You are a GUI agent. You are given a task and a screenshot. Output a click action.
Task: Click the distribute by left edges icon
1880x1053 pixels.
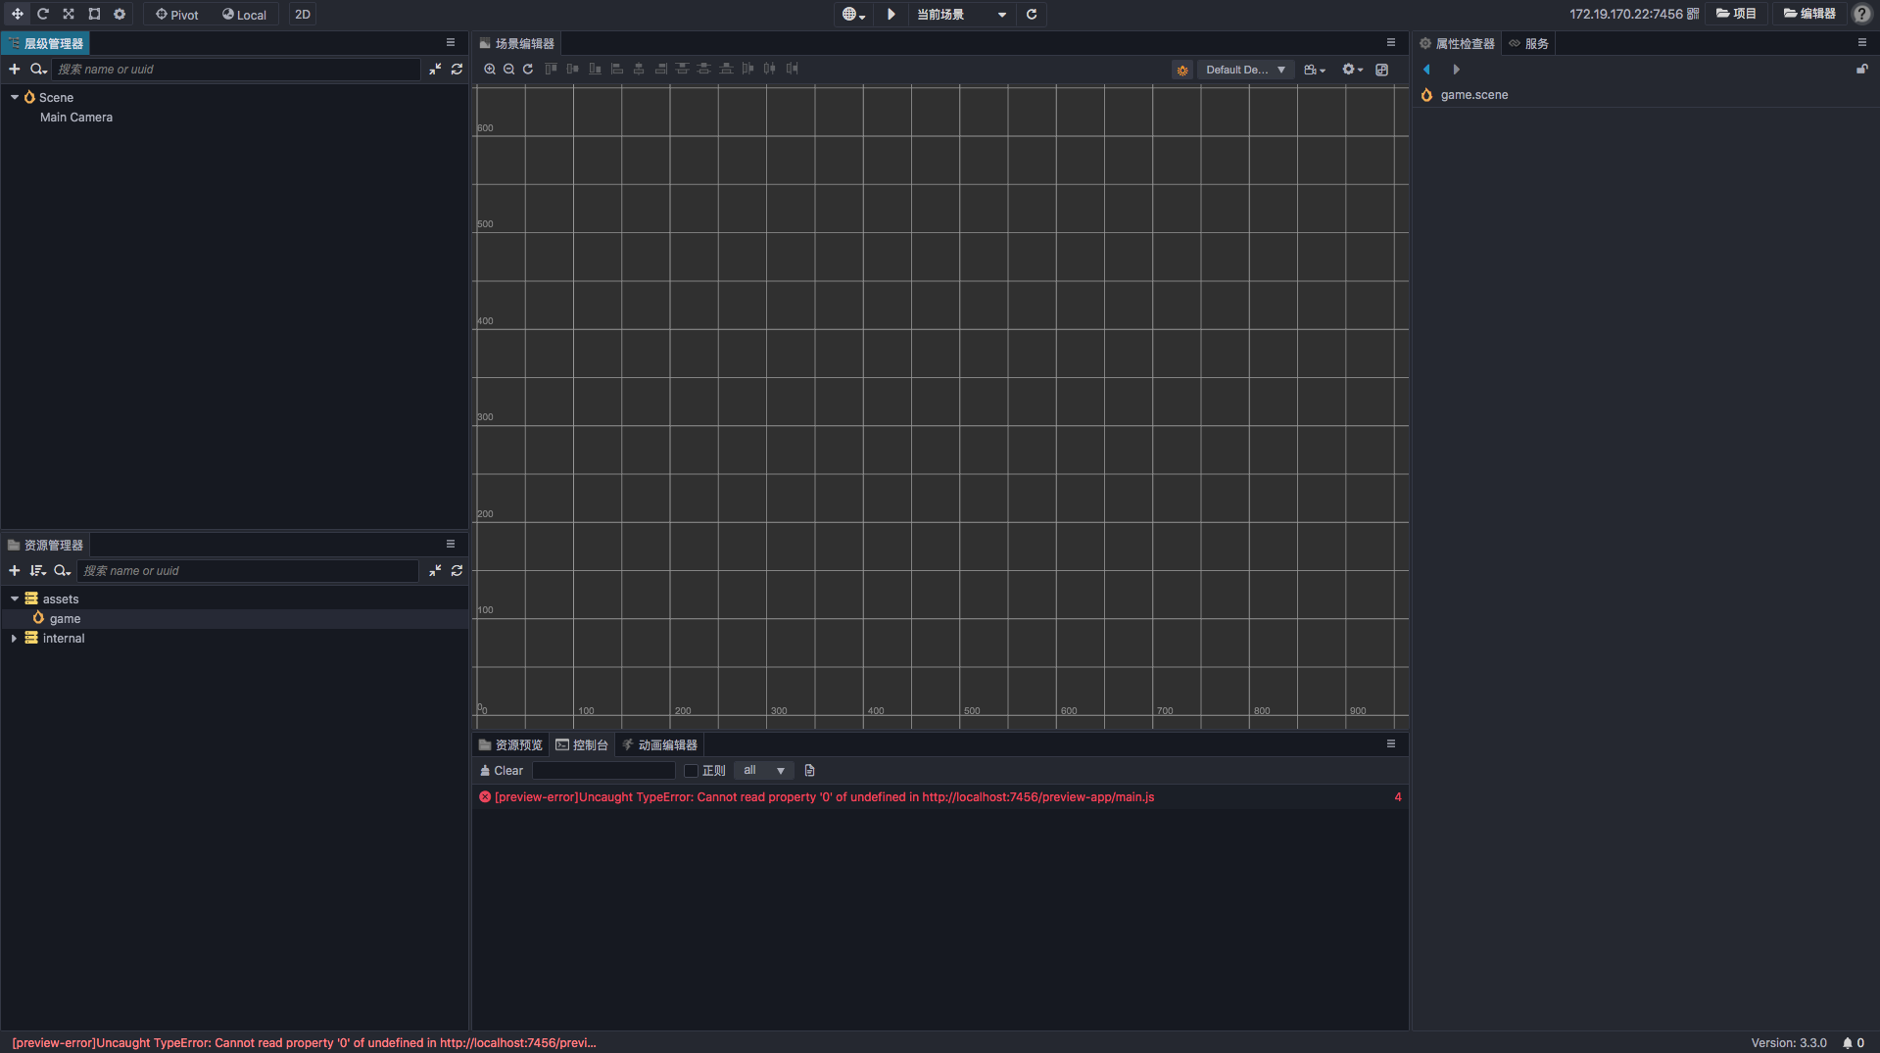tap(747, 69)
